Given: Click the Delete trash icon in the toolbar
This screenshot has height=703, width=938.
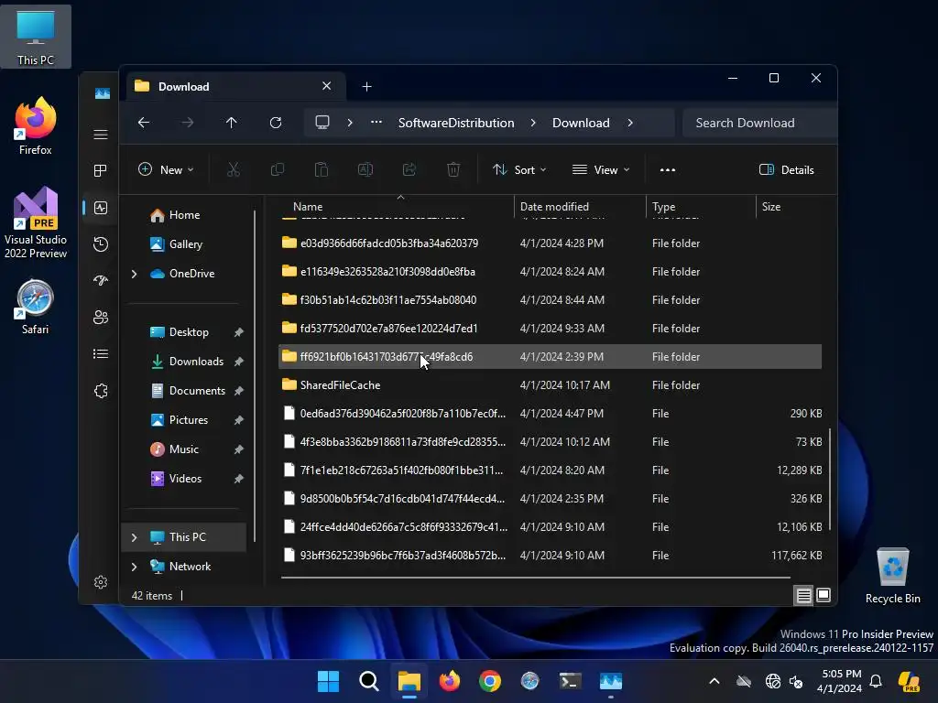Looking at the screenshot, I should tap(453, 169).
